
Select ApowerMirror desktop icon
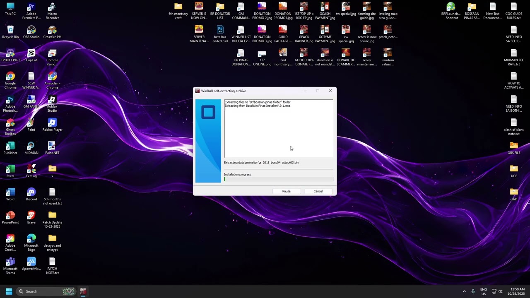(31, 264)
